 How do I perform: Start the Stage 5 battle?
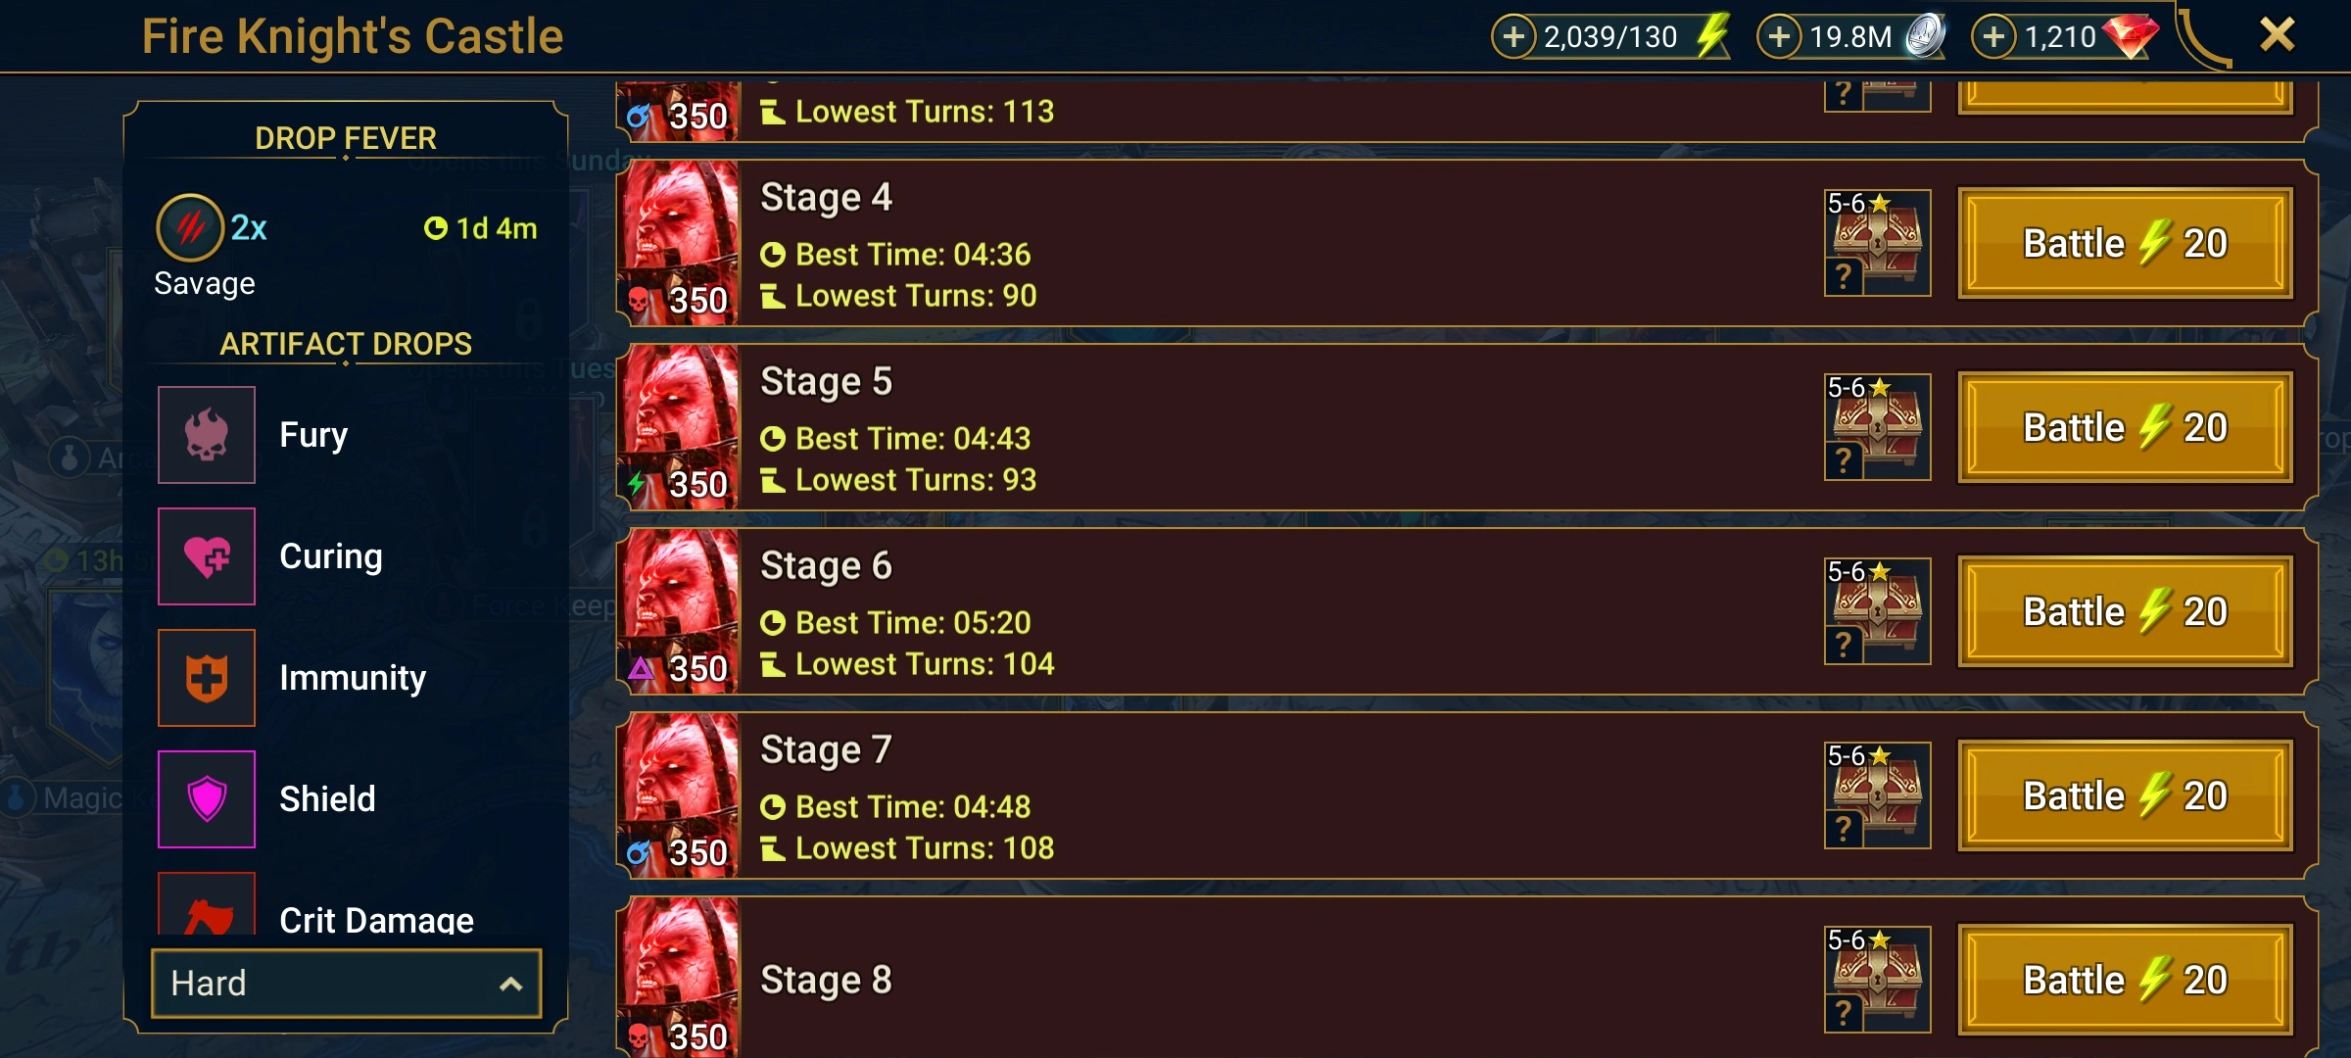click(2126, 427)
